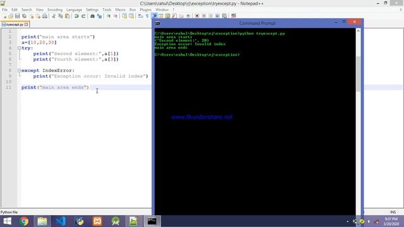
Task: Click the Close document toolbar icon
Action: click(x=32, y=16)
